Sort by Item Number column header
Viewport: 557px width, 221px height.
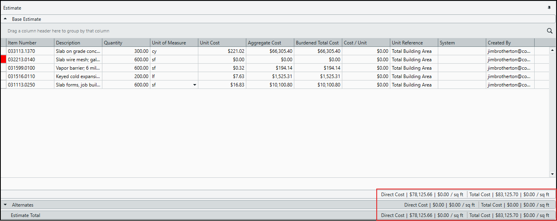pos(30,42)
